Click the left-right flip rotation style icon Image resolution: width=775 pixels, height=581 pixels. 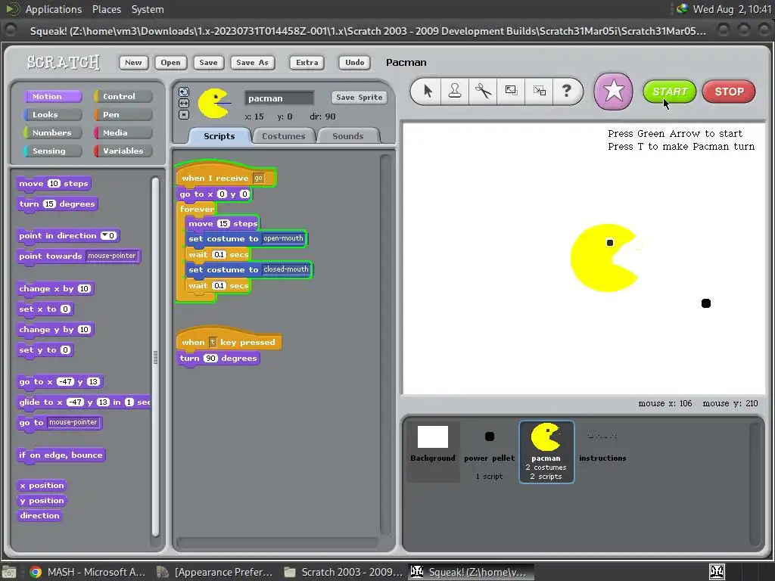[x=183, y=103]
